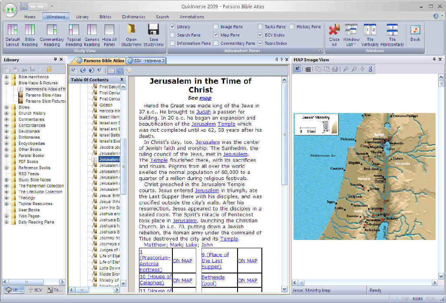Open a saved StudyView
This screenshot has height=303, width=446.
coord(131,35)
